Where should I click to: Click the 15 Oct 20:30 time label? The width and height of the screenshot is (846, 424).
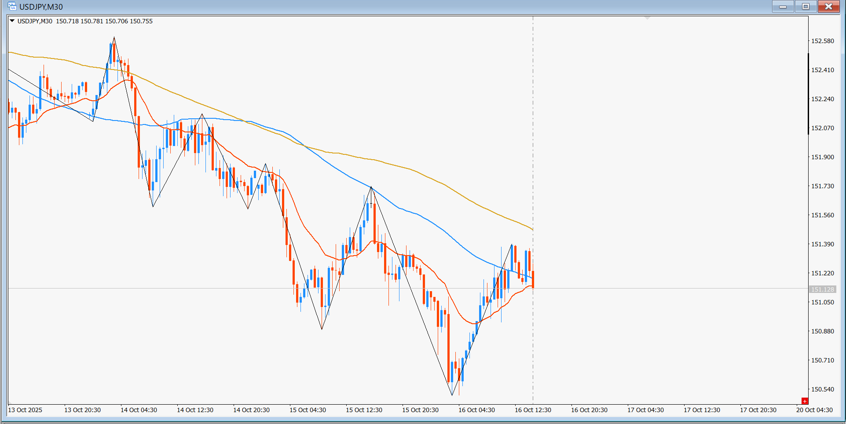[420, 410]
